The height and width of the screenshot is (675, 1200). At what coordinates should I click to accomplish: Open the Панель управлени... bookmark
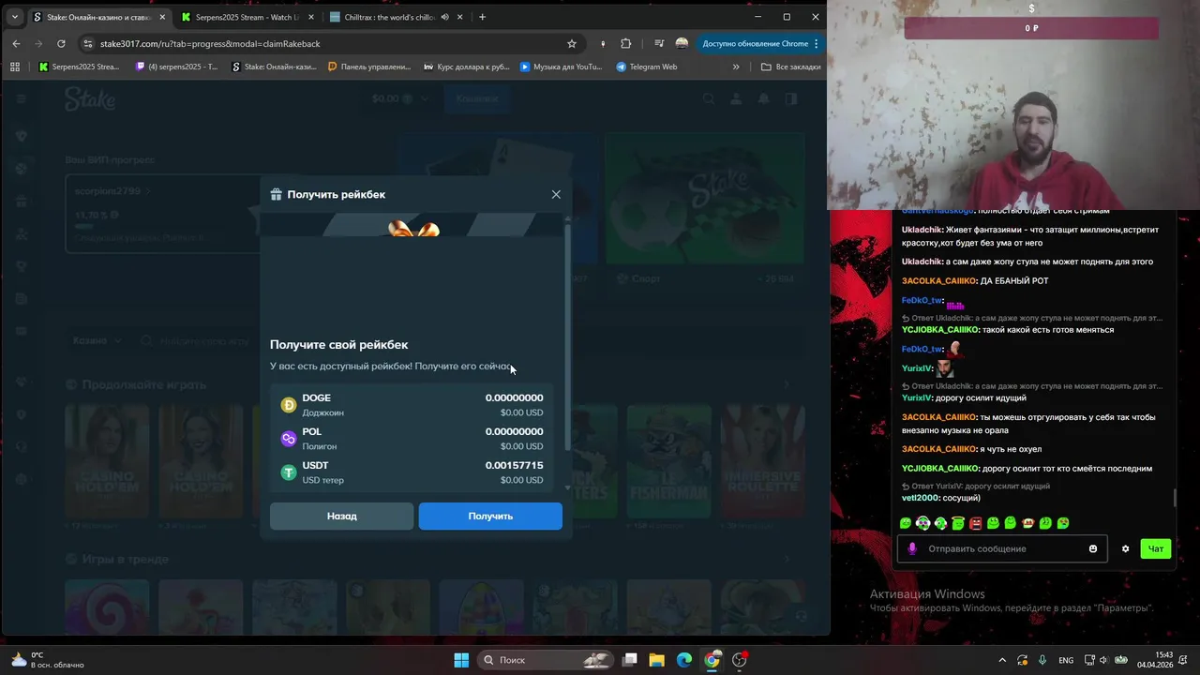click(x=369, y=67)
